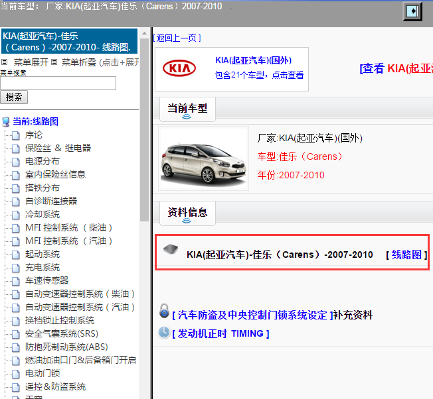
Task: Click 包含21个车型，点击查看 link
Action: pos(259,75)
